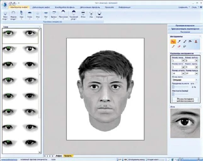Viewport: 203px width, 161px height.
Task: Switch to Конструктор профиль tab
Action: 65,7
